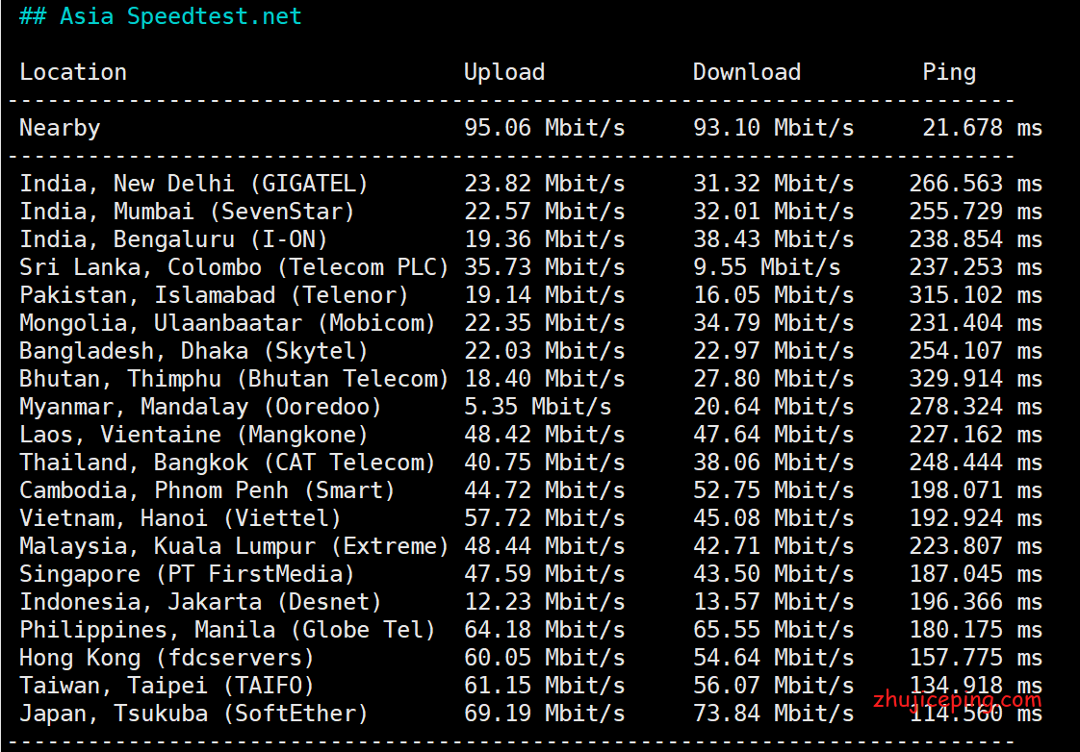1080x752 pixels.
Task: Click Colombo download 9.55 Mbit/s
Action: pos(766,267)
